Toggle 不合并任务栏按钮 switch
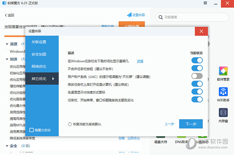This screenshot has height=155, width=234. [x=197, y=68]
